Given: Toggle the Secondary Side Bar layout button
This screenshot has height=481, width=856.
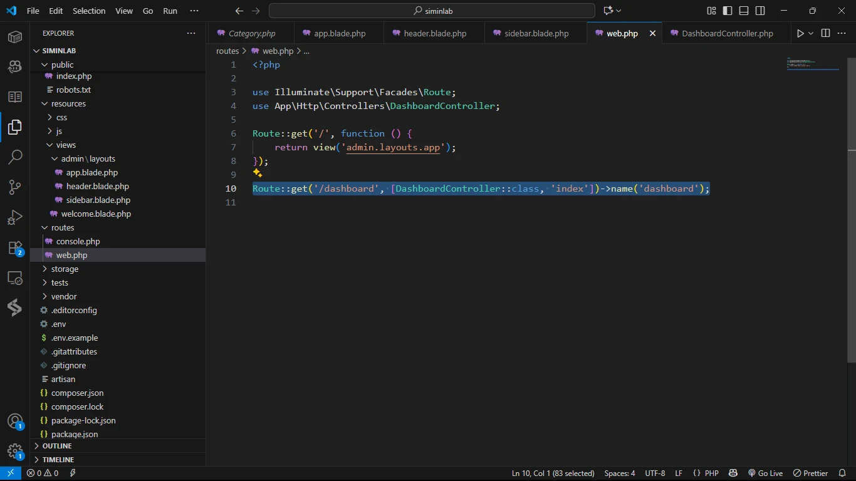Looking at the screenshot, I should click(760, 11).
